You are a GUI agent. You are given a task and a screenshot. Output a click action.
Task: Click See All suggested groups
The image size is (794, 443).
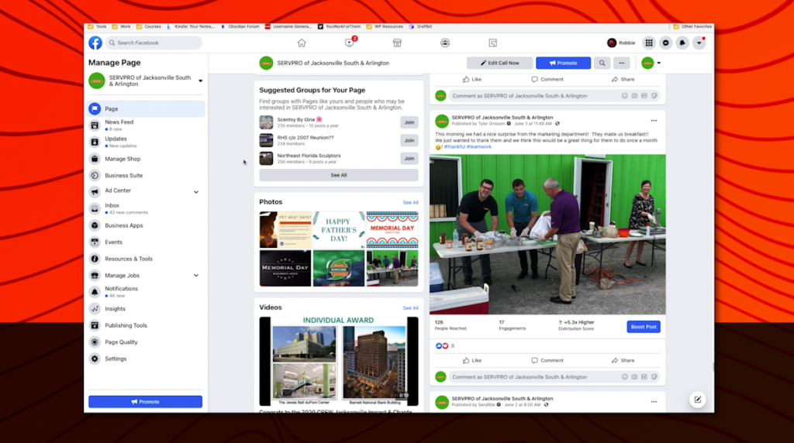coord(339,175)
